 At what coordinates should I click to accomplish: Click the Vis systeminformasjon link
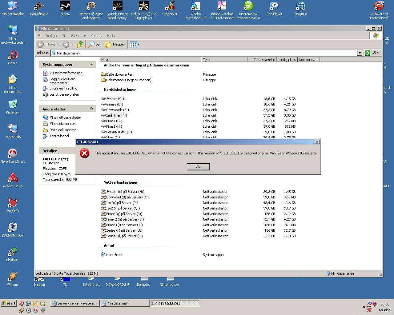point(66,73)
